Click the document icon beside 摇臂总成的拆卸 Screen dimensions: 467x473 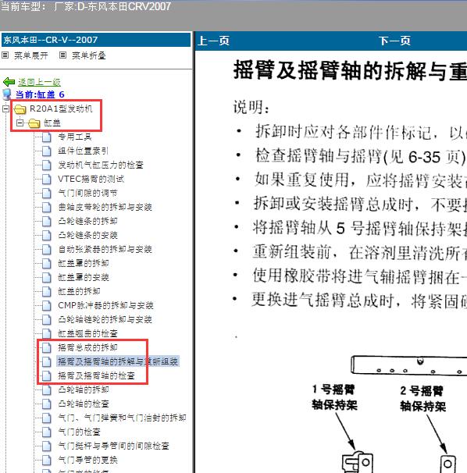click(x=47, y=347)
